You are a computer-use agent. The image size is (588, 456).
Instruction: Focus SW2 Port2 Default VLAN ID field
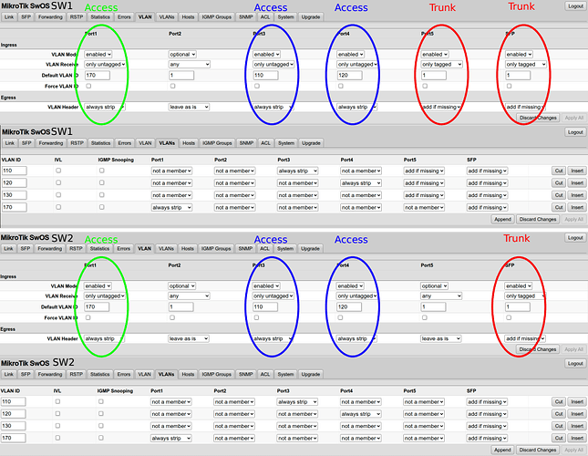[x=181, y=307]
